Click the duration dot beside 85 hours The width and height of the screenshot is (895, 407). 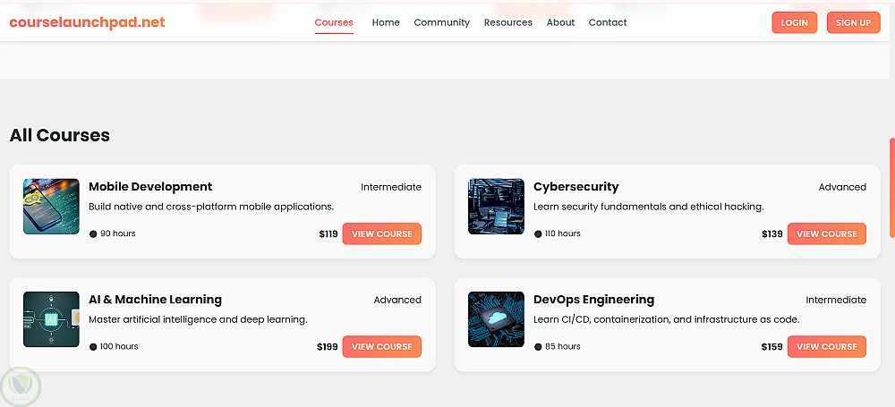pos(538,347)
